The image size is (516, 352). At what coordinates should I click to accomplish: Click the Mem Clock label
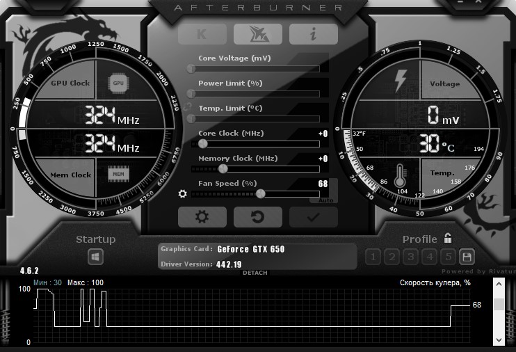(x=70, y=175)
